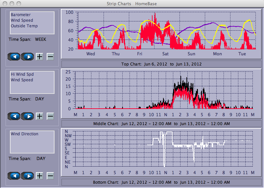Select Barometer in top chart list
Image resolution: width=264 pixels, height=188 pixels.
pyautogui.click(x=21, y=15)
